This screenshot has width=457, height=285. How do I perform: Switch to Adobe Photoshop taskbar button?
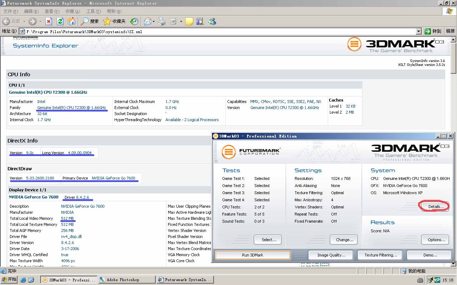127,280
